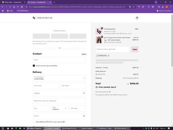Close the Verify Codes tab

(x=25, y=2)
